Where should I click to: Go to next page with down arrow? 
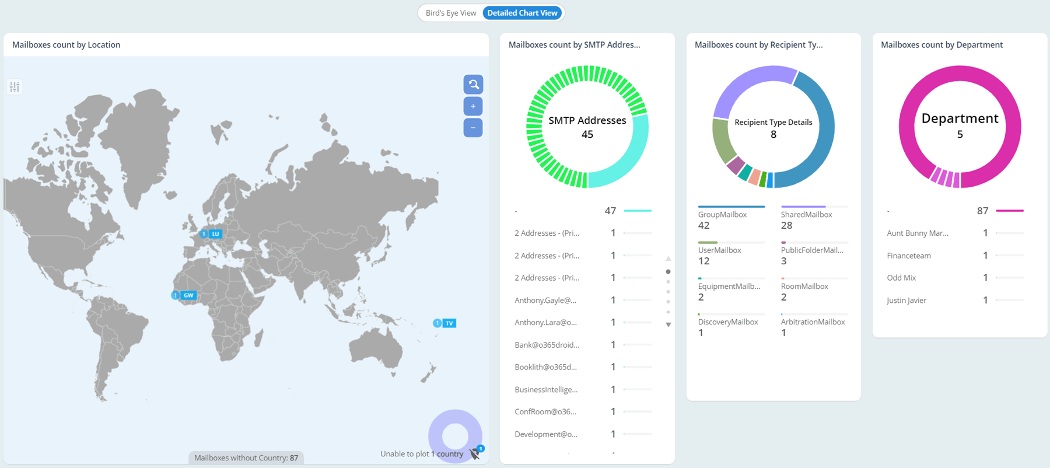point(668,324)
